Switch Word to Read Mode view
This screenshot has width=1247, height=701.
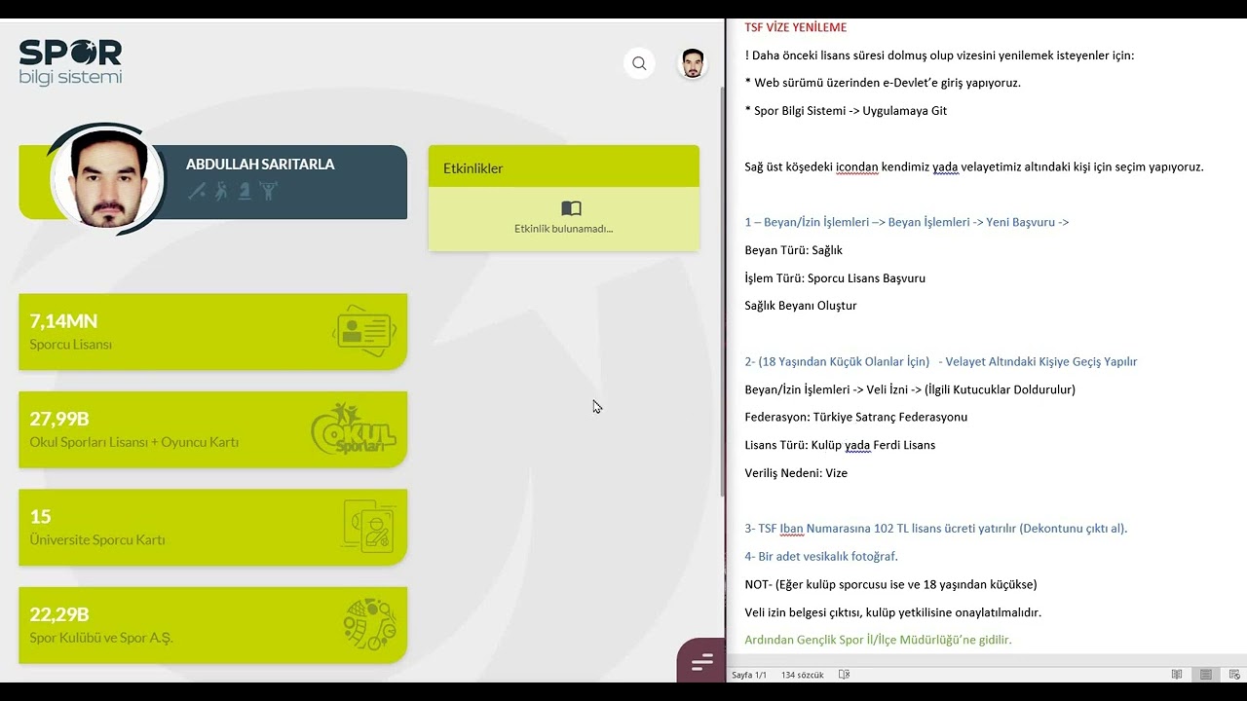click(x=1177, y=675)
